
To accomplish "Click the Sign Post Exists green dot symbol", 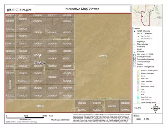I will pyautogui.click(x=138, y=36).
